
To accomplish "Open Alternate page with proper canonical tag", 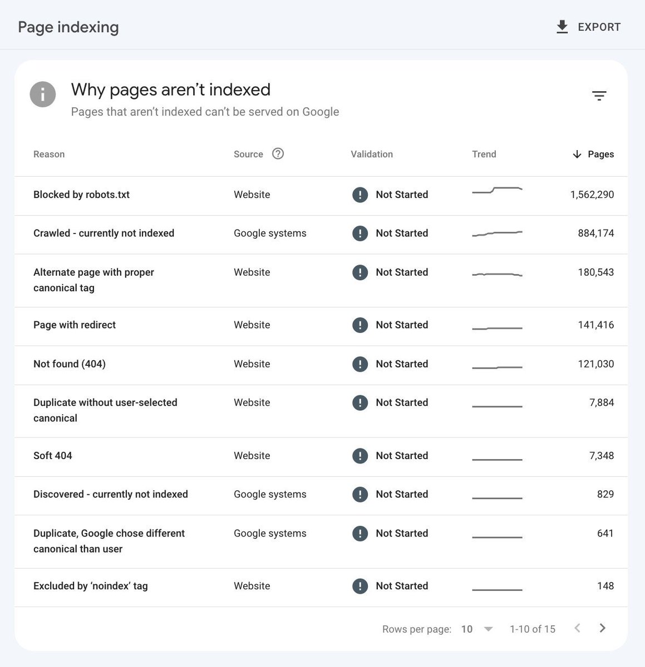I will point(93,280).
